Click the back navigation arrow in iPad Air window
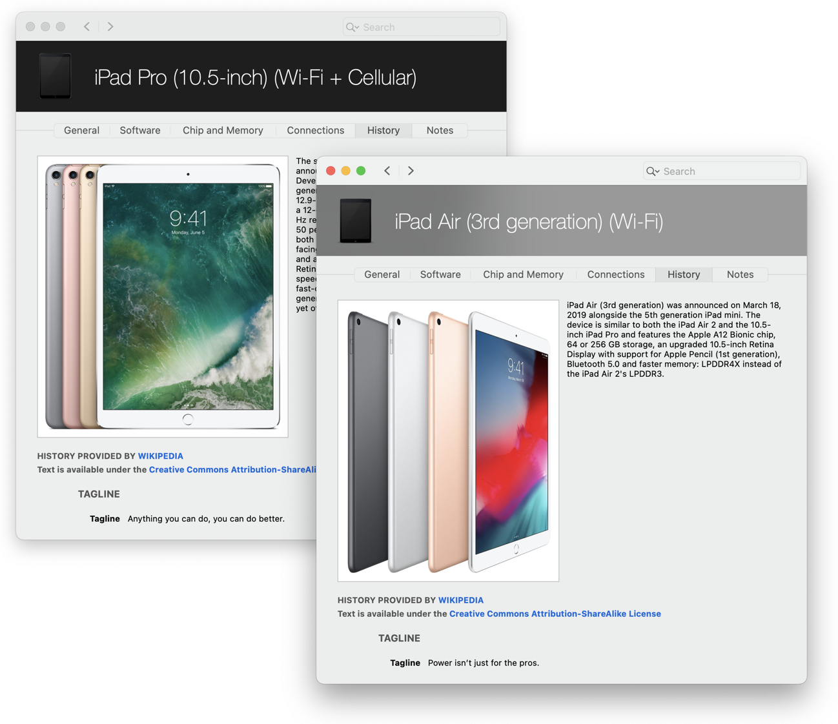This screenshot has height=724, width=838. tap(387, 170)
